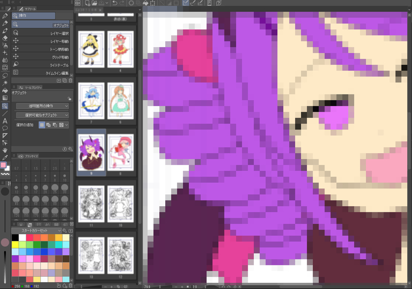Screen dimensions: 412x289
Task: Select the Balloon tool
Action: 5,128
